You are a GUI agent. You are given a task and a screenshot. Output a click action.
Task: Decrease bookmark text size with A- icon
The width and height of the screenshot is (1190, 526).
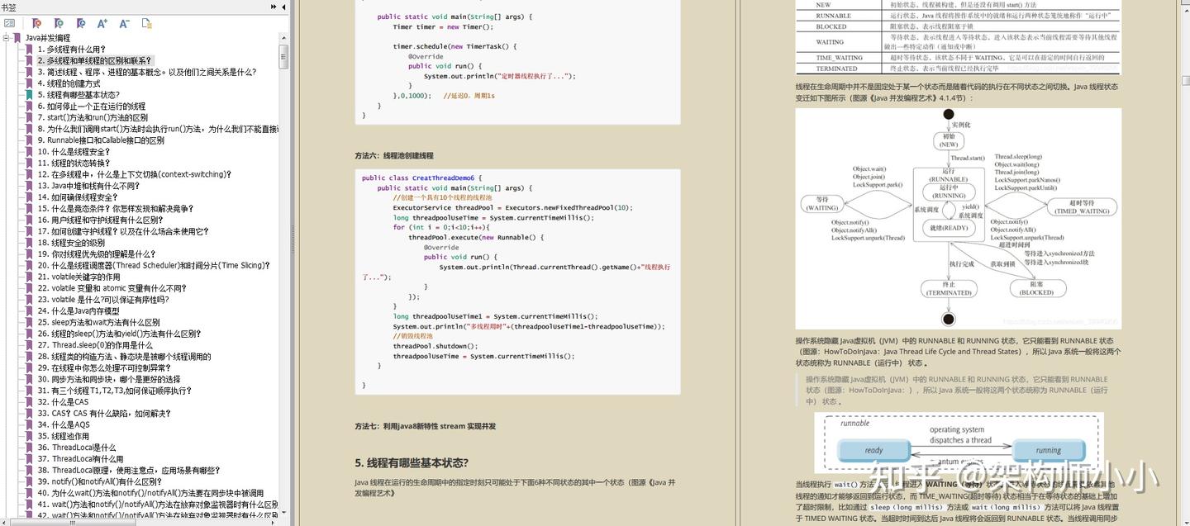pyautogui.click(x=124, y=24)
